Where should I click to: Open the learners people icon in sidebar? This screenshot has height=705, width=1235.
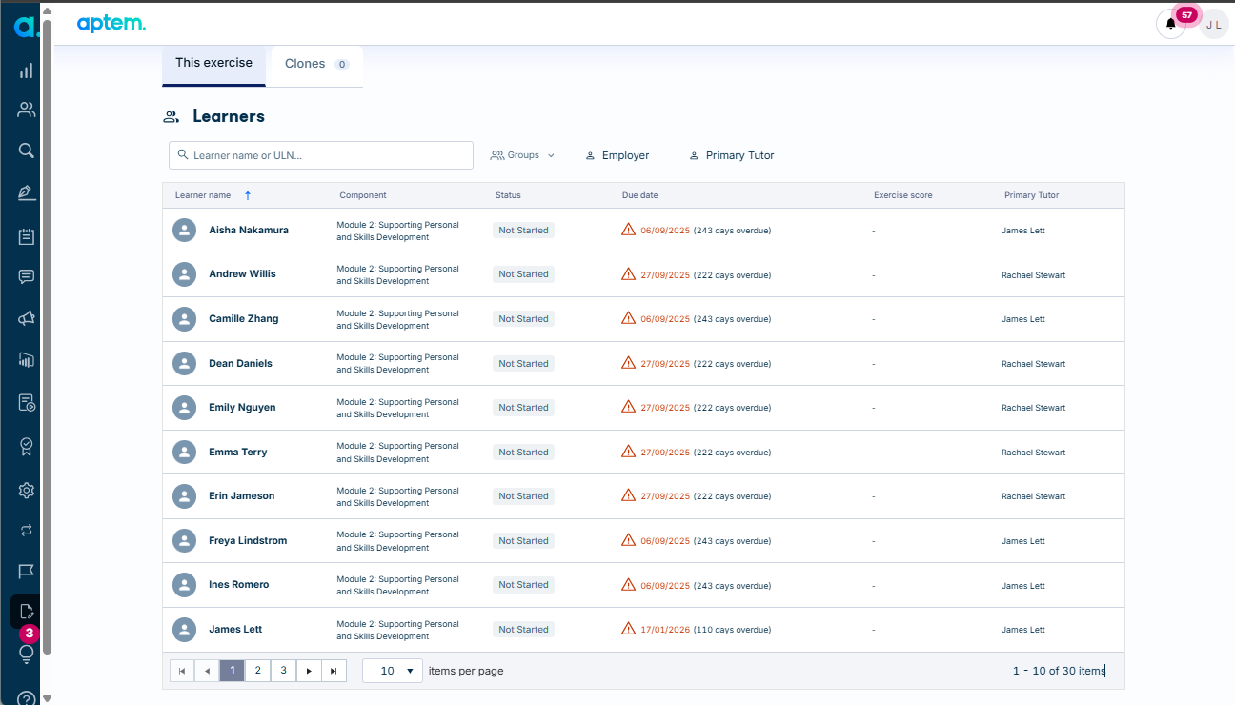pyautogui.click(x=27, y=110)
